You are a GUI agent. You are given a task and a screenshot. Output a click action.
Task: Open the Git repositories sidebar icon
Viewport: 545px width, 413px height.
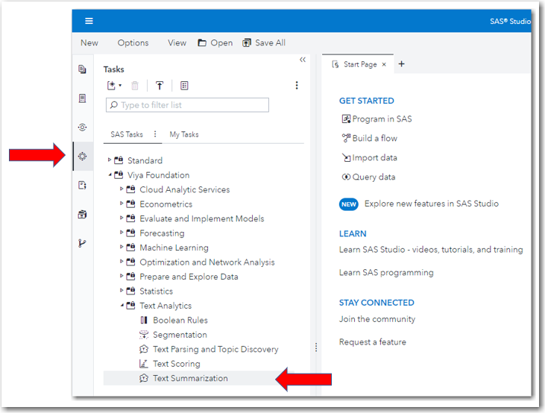[x=83, y=243]
